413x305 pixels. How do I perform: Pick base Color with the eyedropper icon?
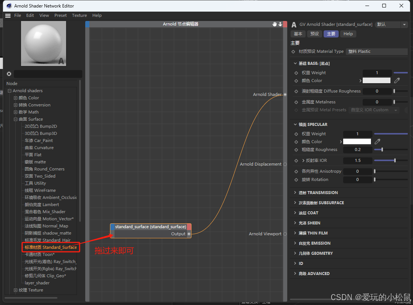point(397,81)
